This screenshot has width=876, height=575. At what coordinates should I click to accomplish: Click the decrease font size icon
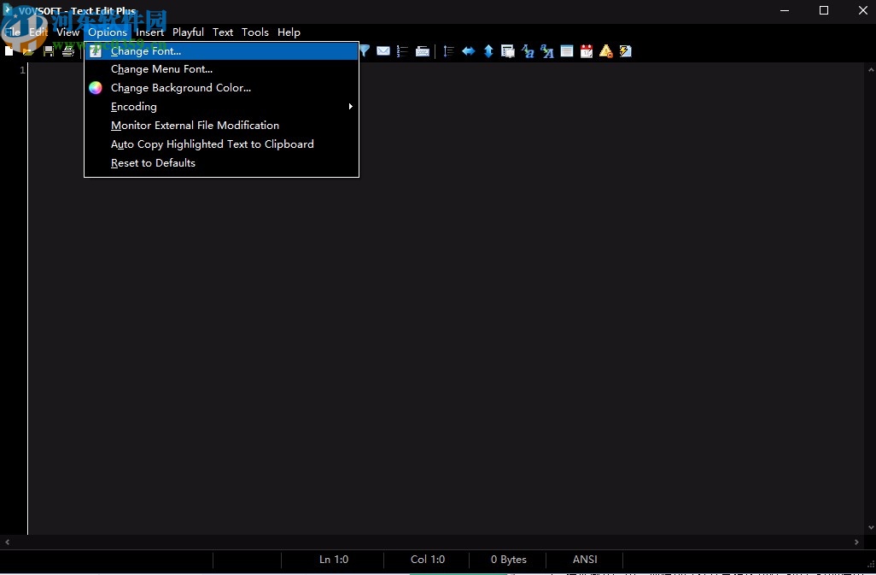[528, 50]
